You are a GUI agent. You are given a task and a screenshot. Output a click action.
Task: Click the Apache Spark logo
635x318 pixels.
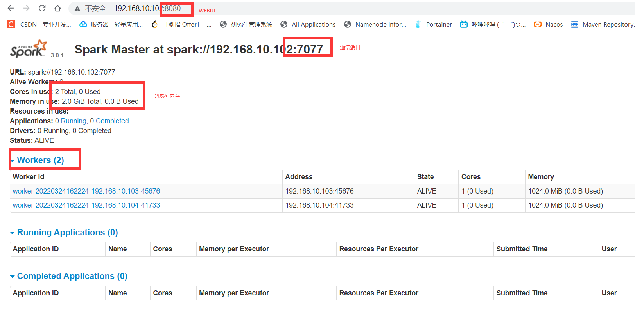29,49
